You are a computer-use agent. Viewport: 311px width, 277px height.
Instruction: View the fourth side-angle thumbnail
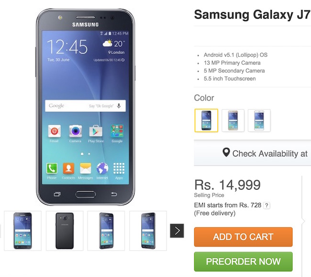[x=148, y=231]
